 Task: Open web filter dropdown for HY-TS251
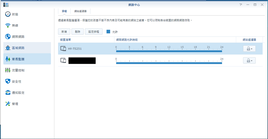249,49
